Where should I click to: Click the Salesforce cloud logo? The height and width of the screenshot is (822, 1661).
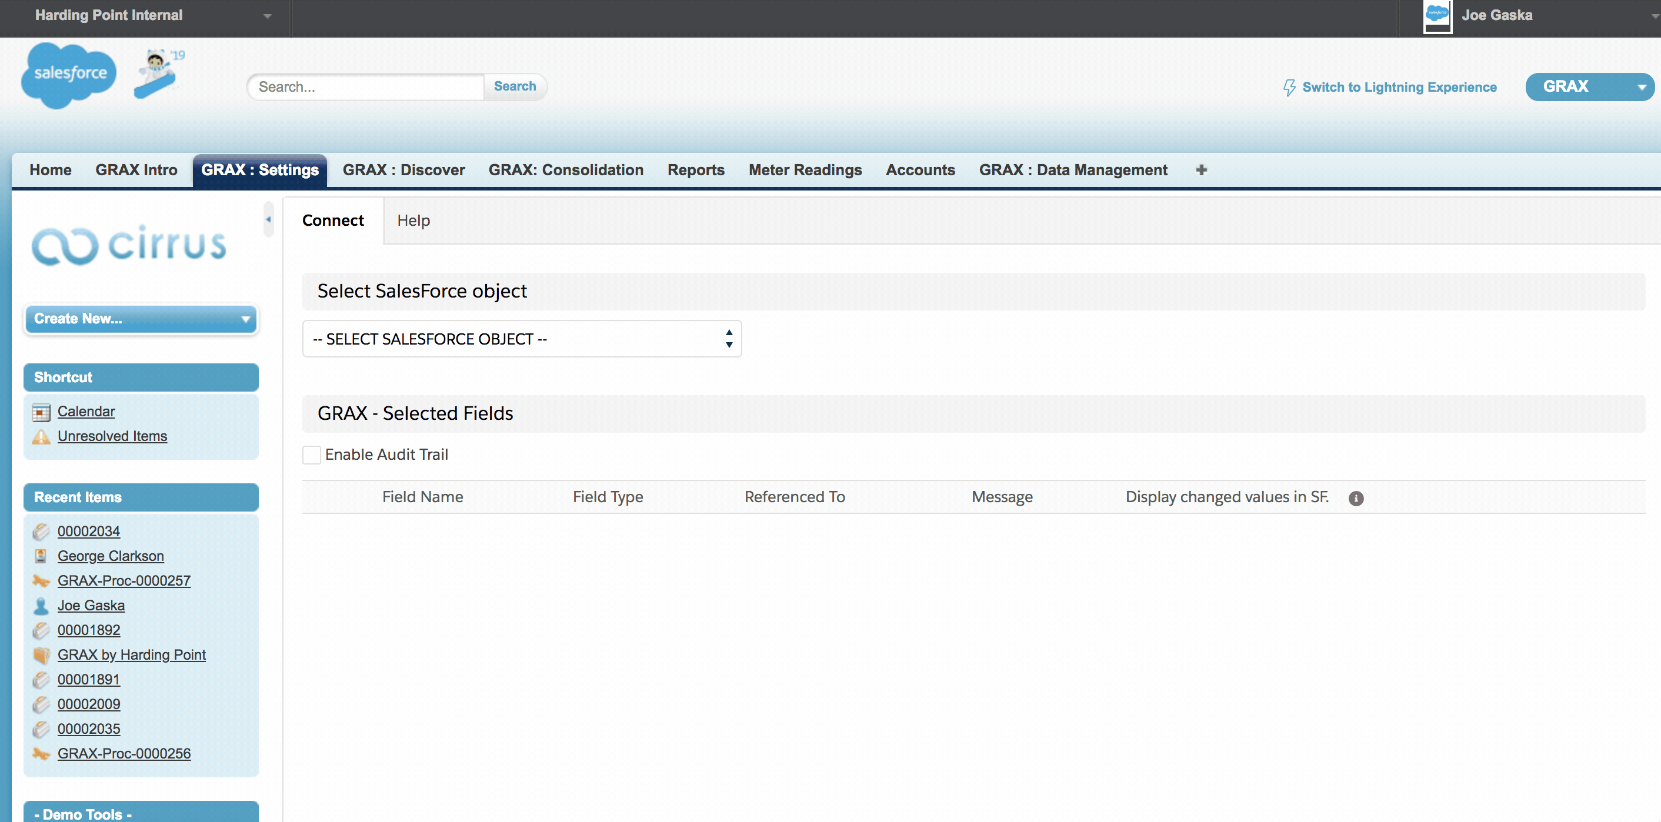tap(68, 75)
